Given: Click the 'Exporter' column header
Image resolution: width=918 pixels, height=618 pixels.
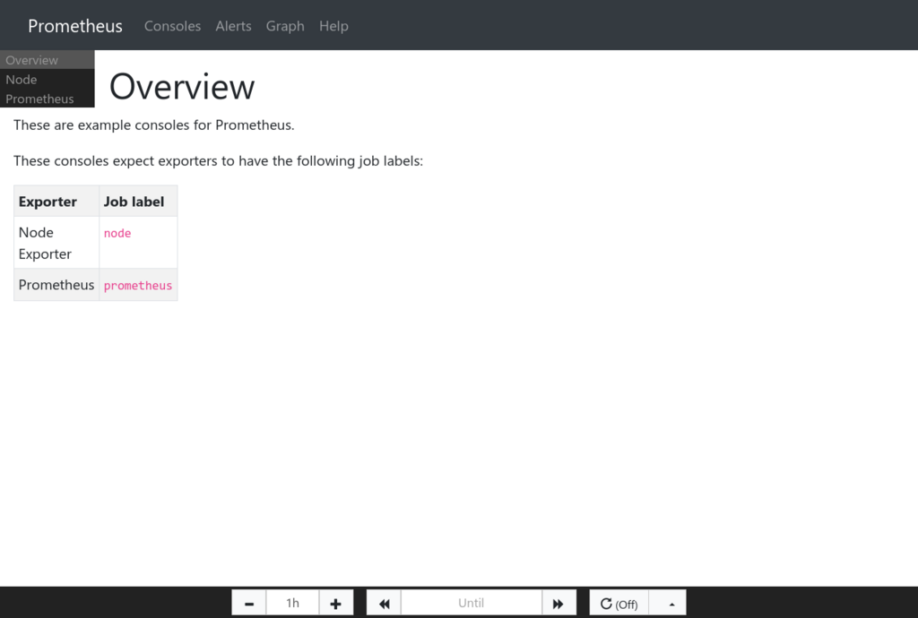Looking at the screenshot, I should tap(56, 202).
